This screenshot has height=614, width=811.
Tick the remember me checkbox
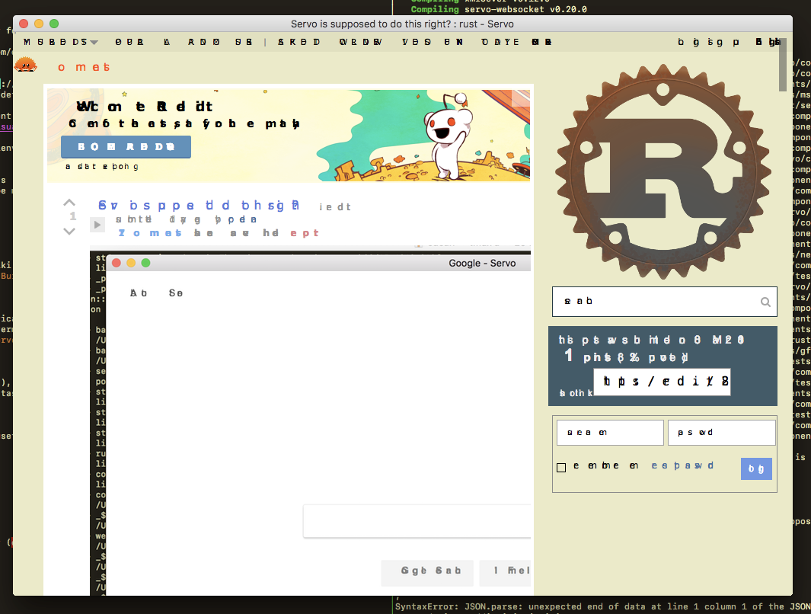coord(561,468)
